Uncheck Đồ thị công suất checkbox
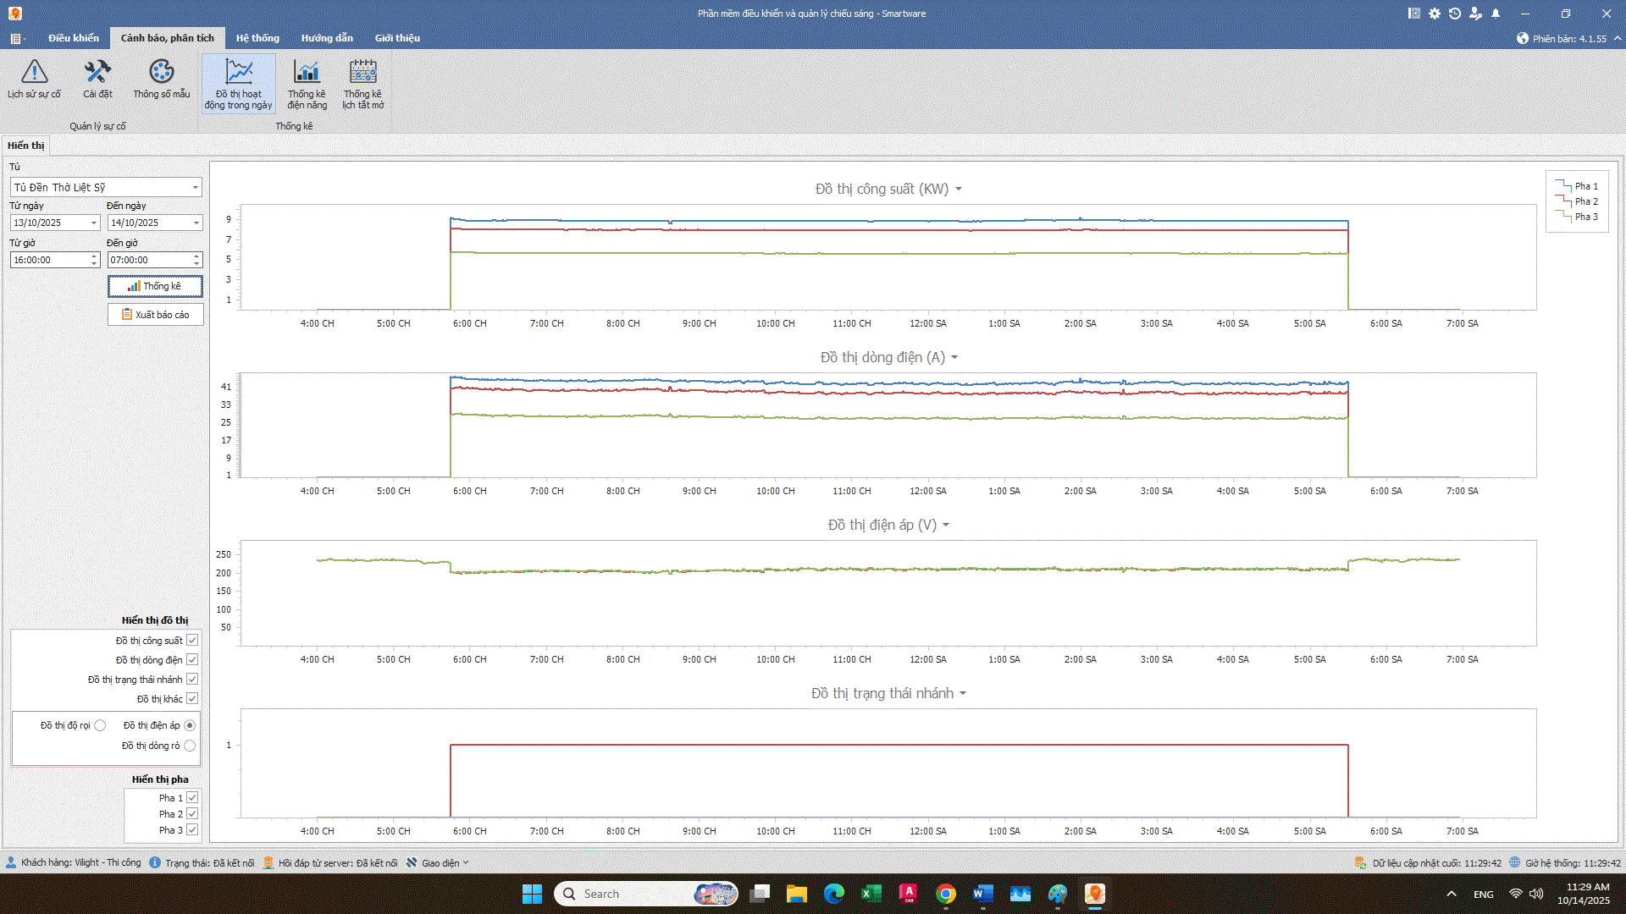1626x914 pixels. pyautogui.click(x=192, y=641)
